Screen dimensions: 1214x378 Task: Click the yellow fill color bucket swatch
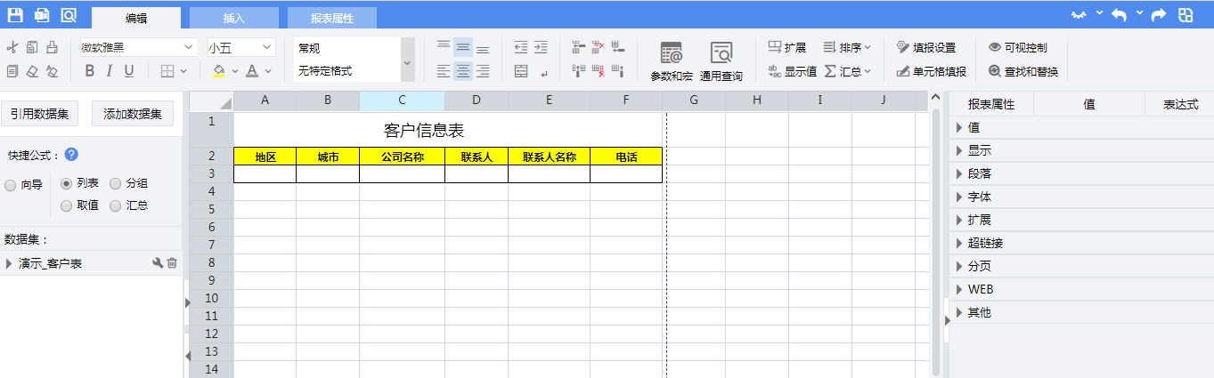[x=219, y=71]
